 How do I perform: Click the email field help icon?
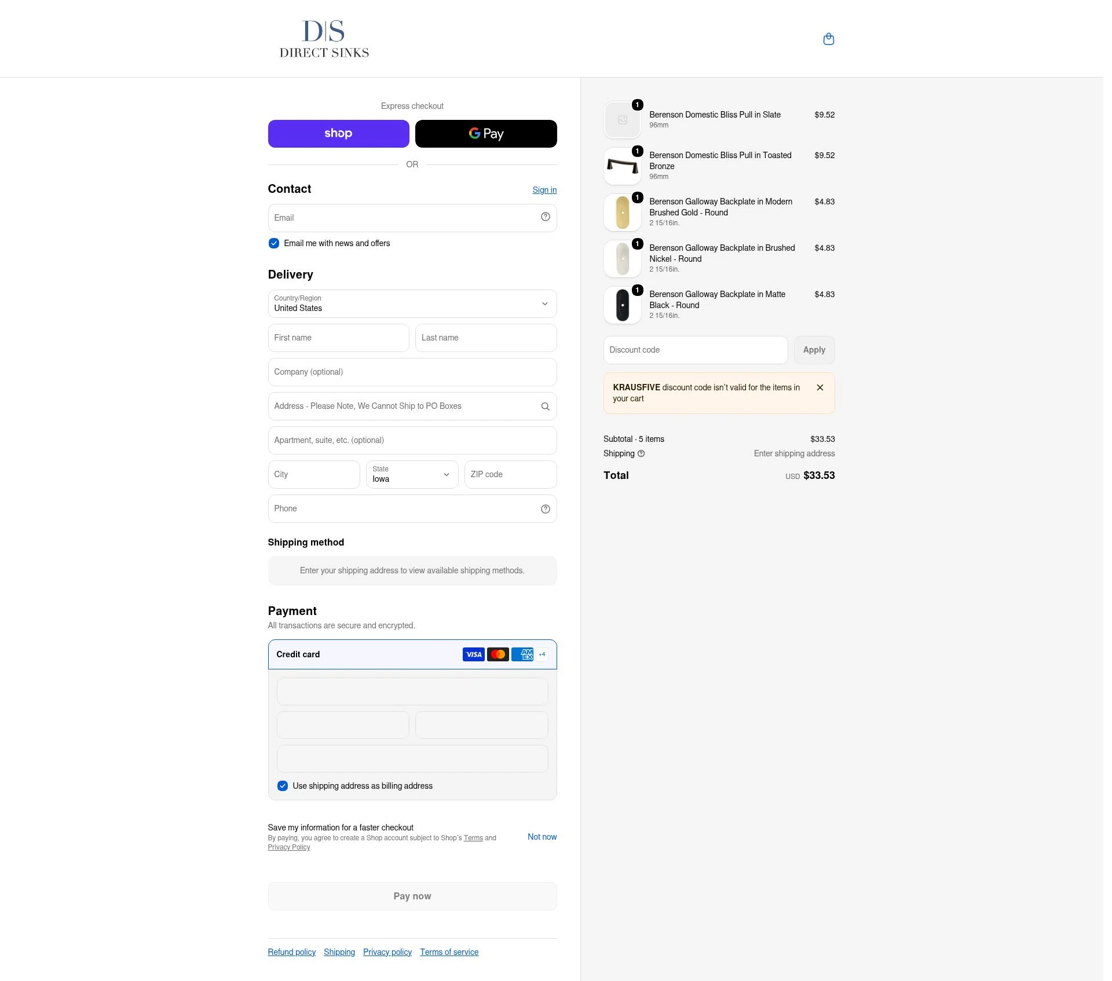point(545,217)
